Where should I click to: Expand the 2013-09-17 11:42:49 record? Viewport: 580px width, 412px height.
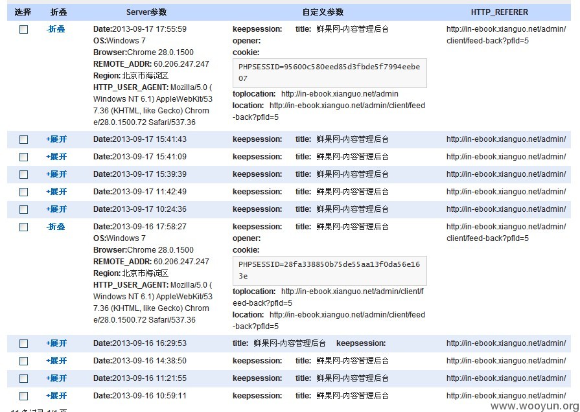coord(56,192)
